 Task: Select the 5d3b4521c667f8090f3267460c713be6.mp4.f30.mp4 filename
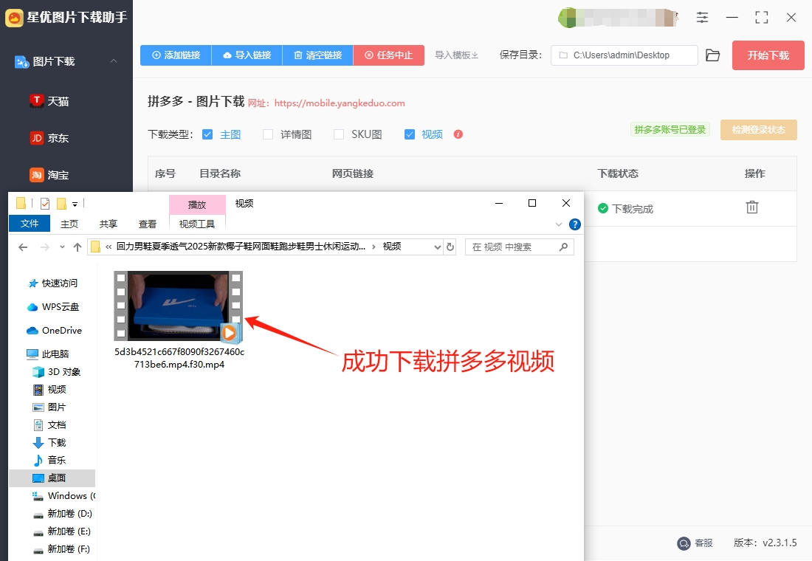179,358
